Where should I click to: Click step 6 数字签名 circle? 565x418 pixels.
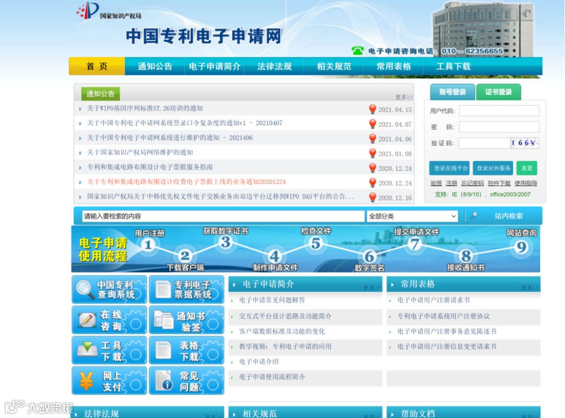tap(369, 257)
